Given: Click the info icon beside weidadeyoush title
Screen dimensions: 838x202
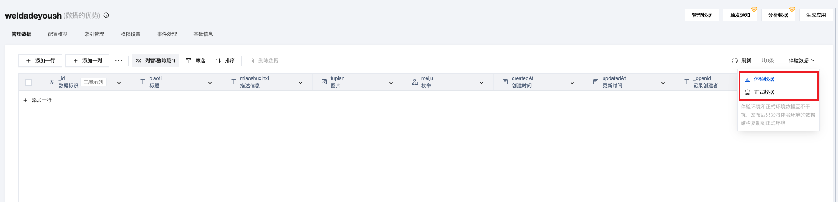Looking at the screenshot, I should (106, 15).
